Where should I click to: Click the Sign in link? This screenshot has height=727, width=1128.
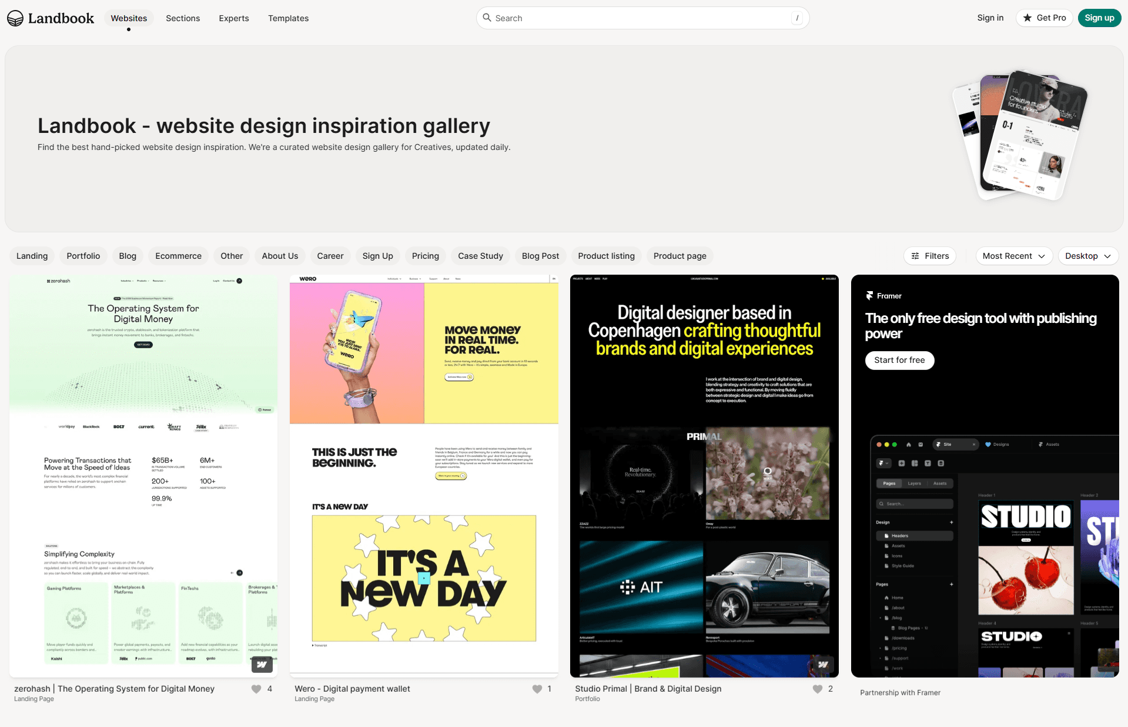click(990, 18)
